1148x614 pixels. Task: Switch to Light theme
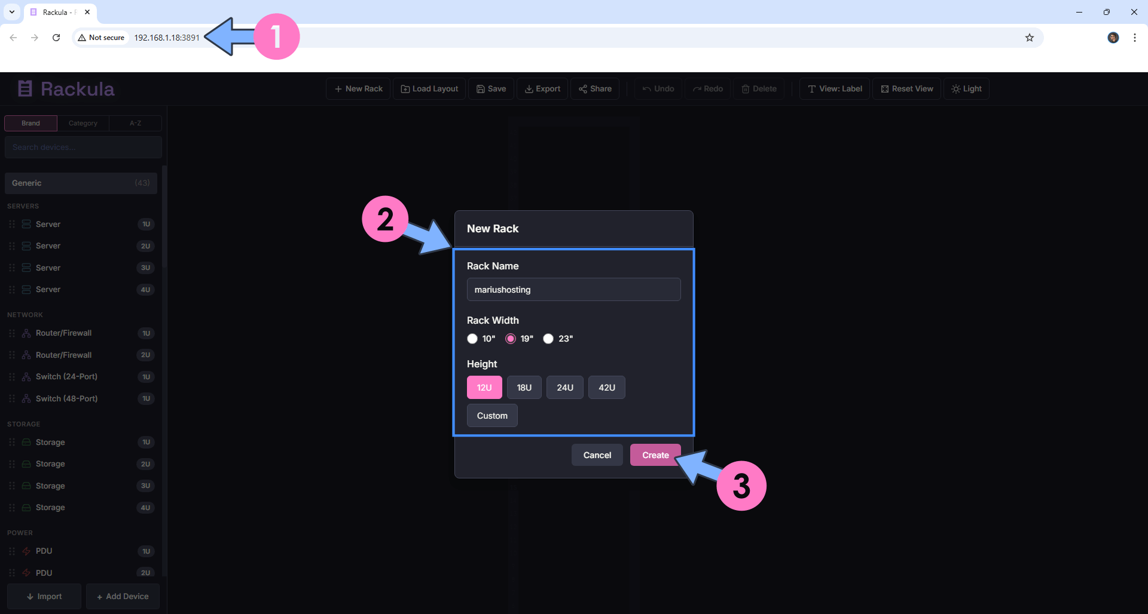click(966, 89)
